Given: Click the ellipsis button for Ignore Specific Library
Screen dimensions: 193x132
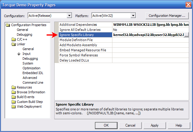Looking at the screenshot, I should (186, 35).
